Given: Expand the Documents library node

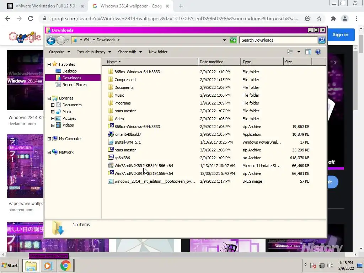Looking at the screenshot, I should [x=53, y=105].
